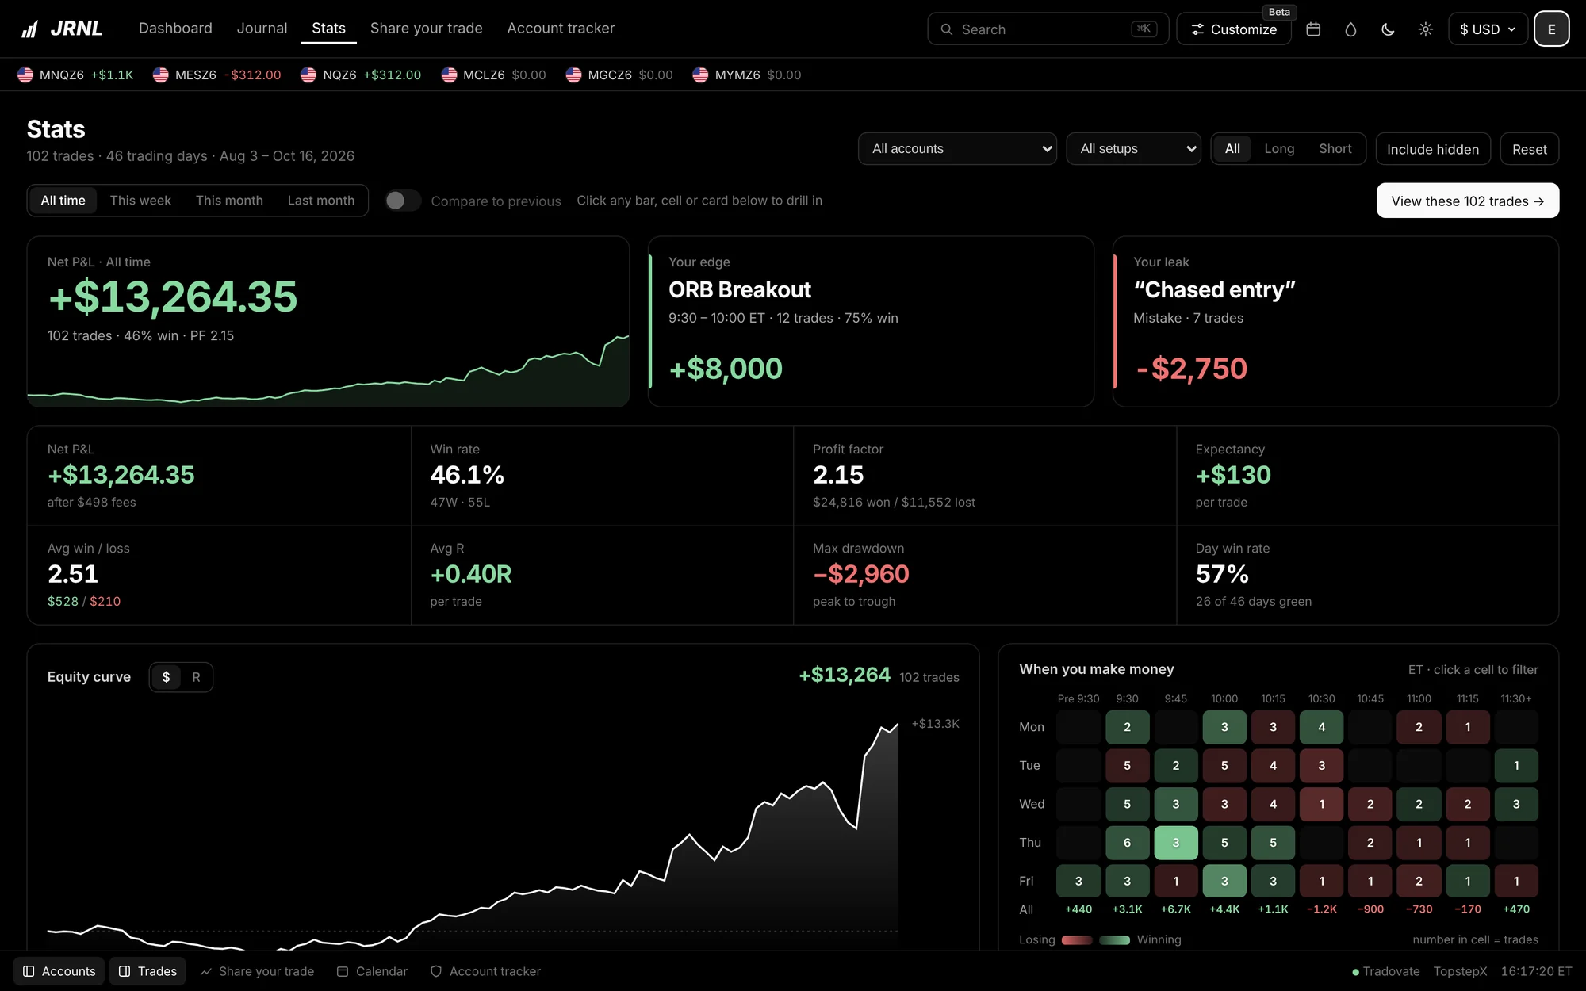Switch to dark mode moon icon
Viewport: 1586px width, 991px height.
pos(1388,29)
